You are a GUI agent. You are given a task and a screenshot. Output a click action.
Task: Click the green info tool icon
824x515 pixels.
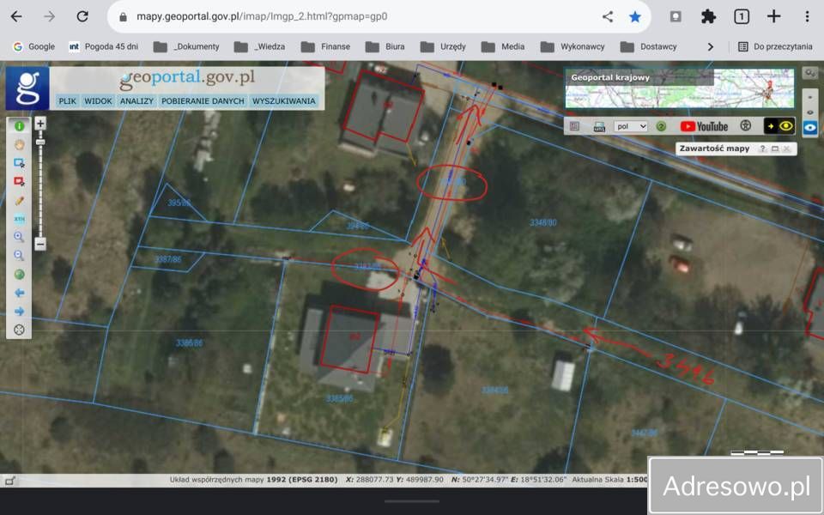coord(19,125)
